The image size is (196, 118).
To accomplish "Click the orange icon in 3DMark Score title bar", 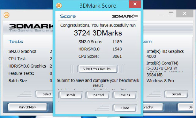I will click(59, 6).
